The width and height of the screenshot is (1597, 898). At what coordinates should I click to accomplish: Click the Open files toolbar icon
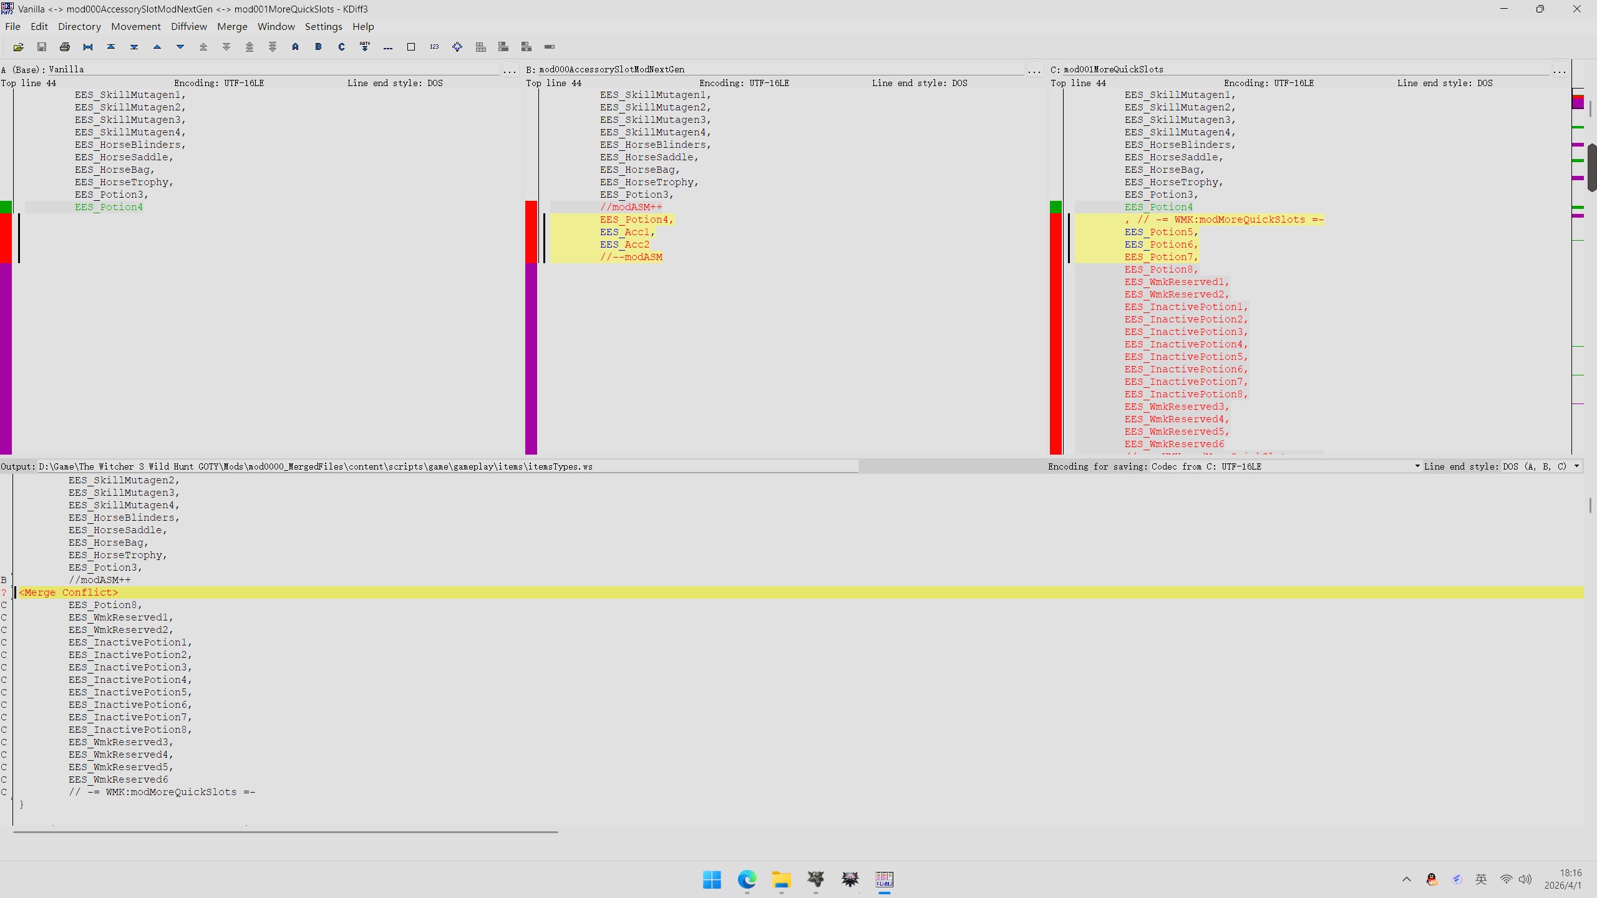click(x=19, y=47)
